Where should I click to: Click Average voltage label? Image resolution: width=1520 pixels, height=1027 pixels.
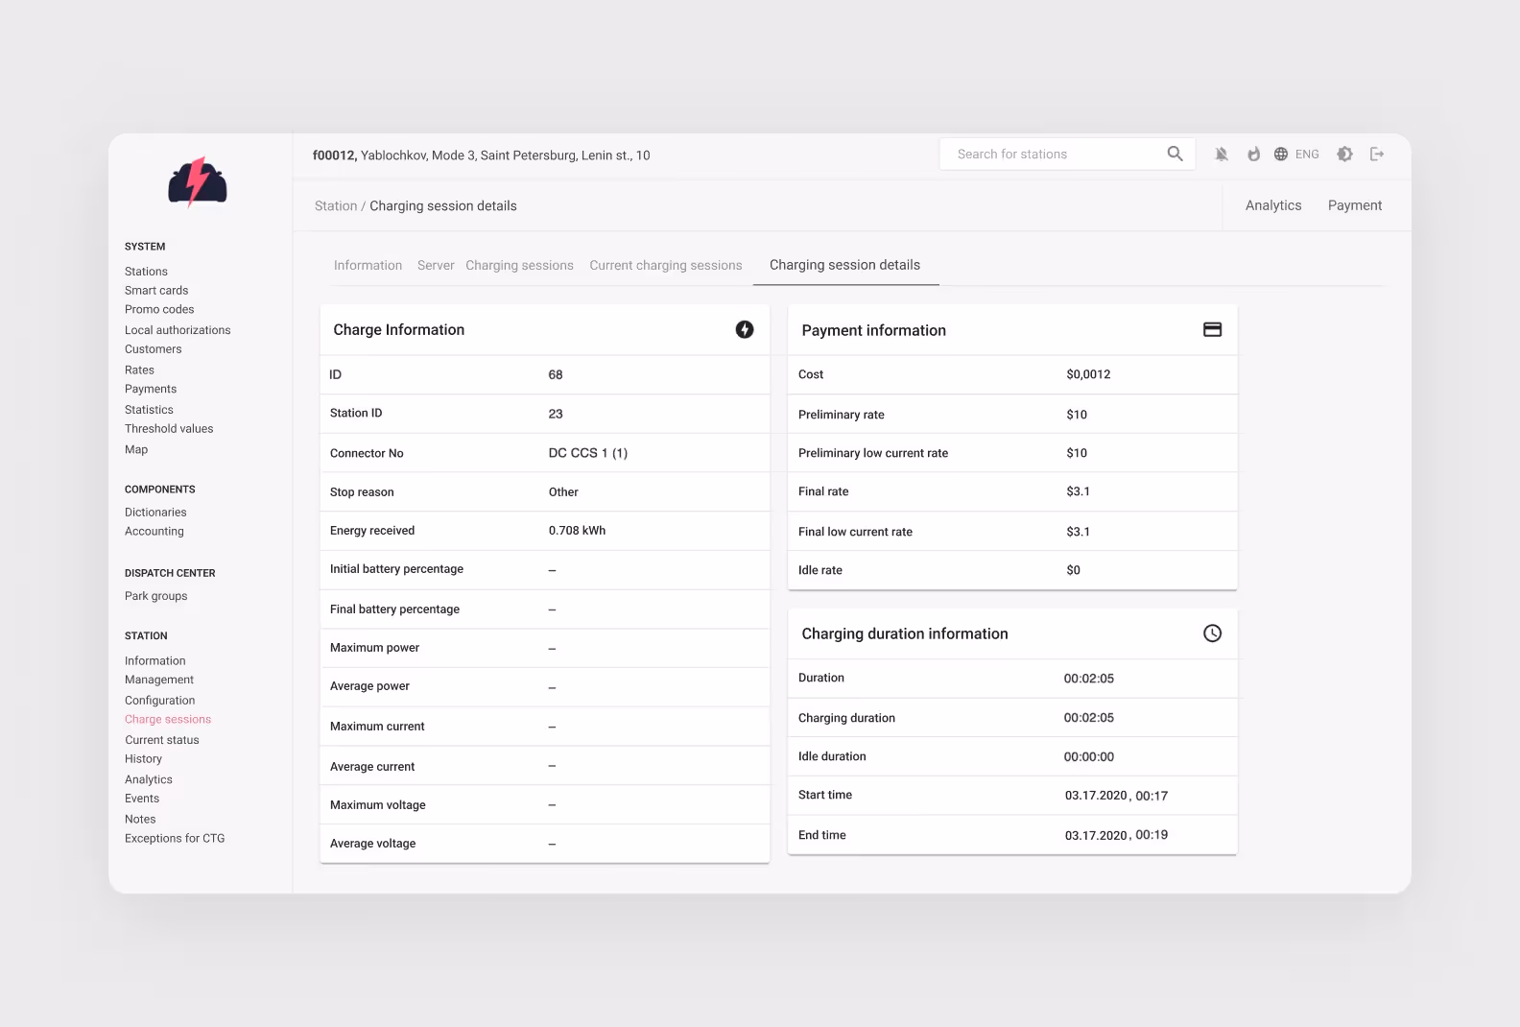(x=372, y=844)
